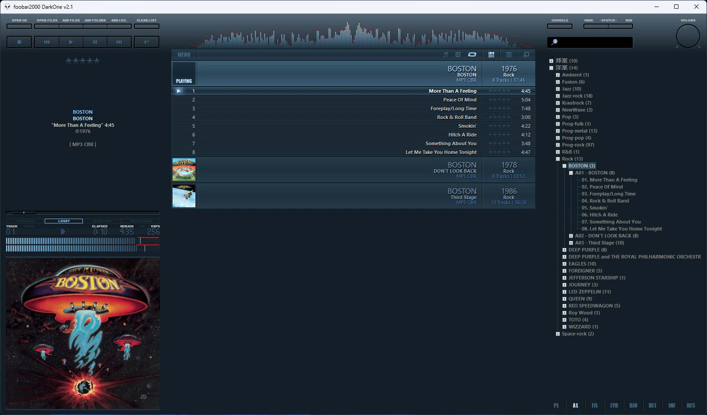Toggle the status PANE button
This screenshot has height=415, width=707.
596,26
